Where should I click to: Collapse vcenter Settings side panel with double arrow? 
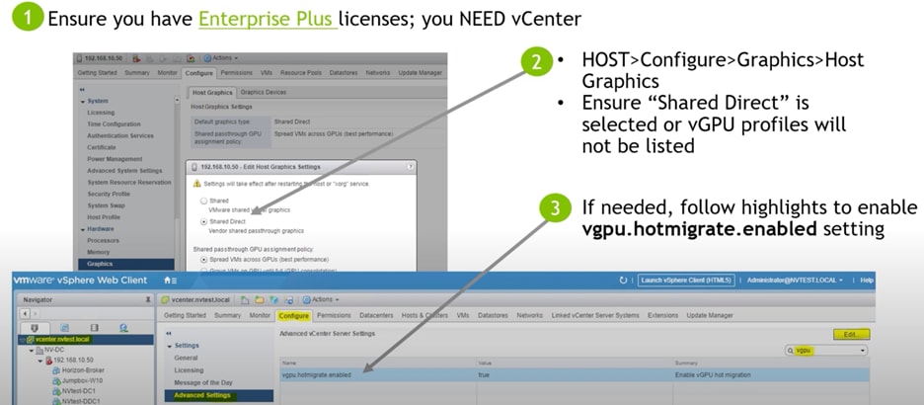[x=168, y=334]
